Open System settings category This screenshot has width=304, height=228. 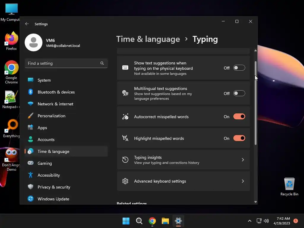(66, 80)
